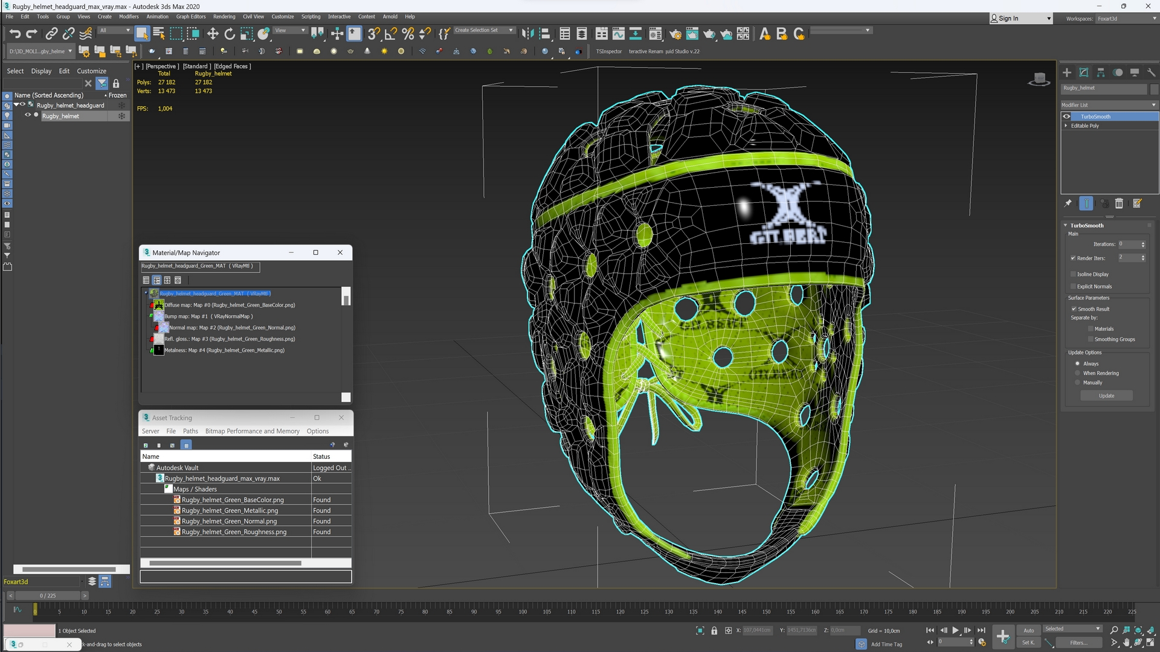Click the selection lock toggle icon
This screenshot has height=652, width=1160.
pos(714,630)
